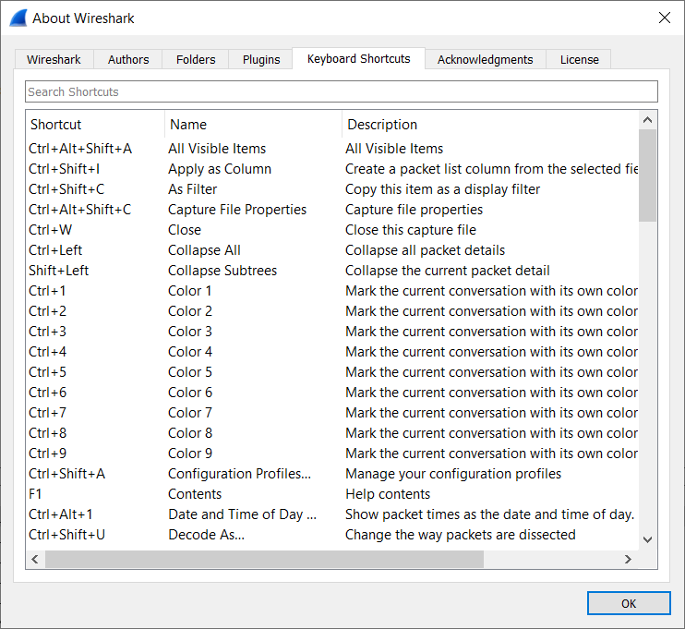The image size is (685, 629).
Task: Select the Configuration Profiles... name cell
Action: (240, 474)
